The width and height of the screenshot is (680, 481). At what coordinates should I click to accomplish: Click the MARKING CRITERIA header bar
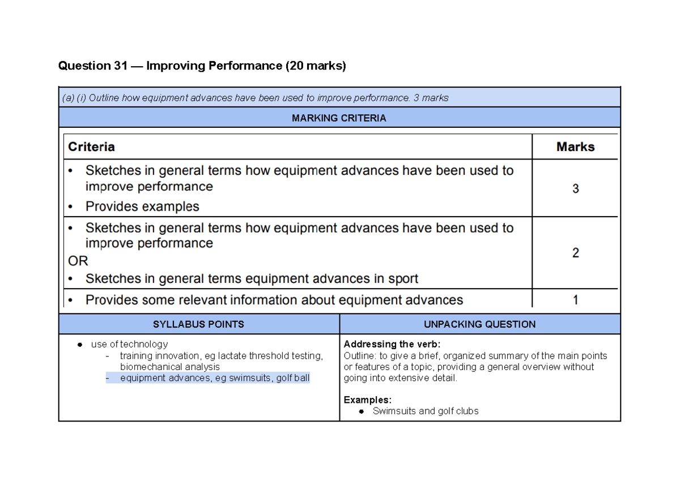point(339,118)
